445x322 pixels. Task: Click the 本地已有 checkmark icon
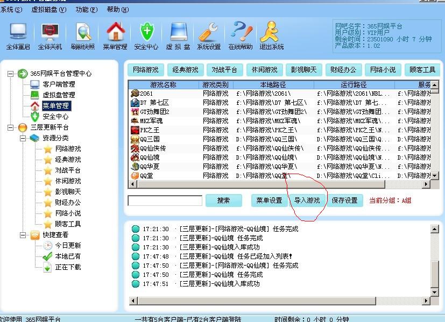point(47,256)
